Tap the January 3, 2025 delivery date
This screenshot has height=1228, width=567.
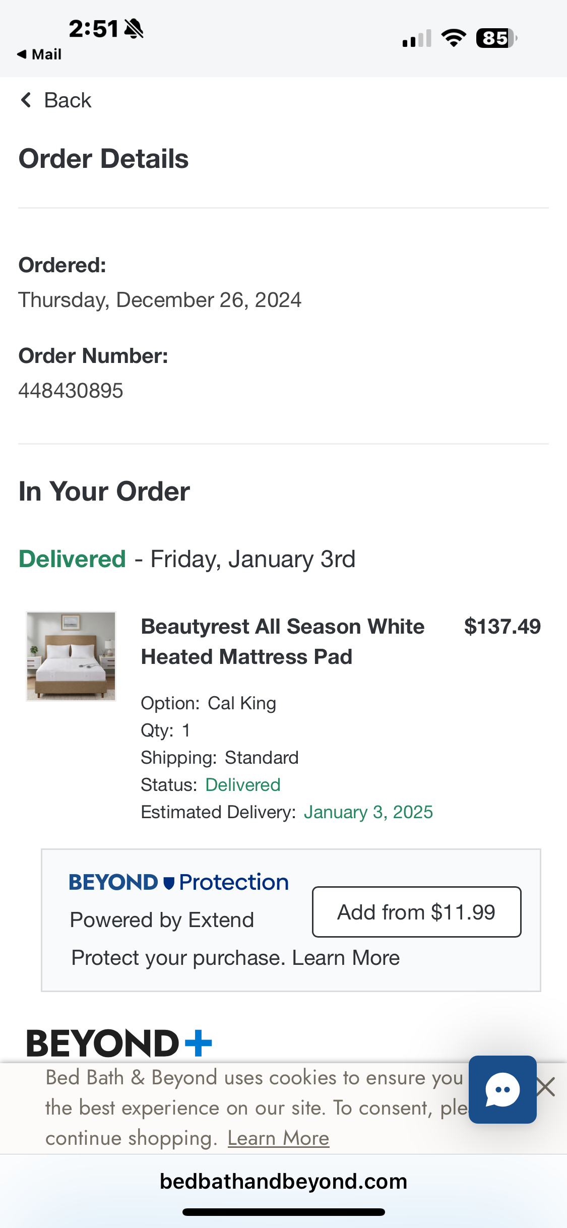(368, 812)
